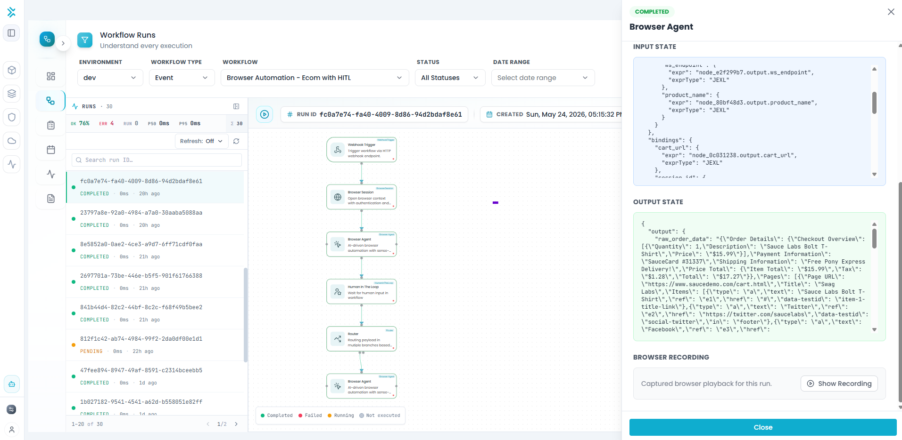Toggle the sidebar panel layout icon

[12, 33]
